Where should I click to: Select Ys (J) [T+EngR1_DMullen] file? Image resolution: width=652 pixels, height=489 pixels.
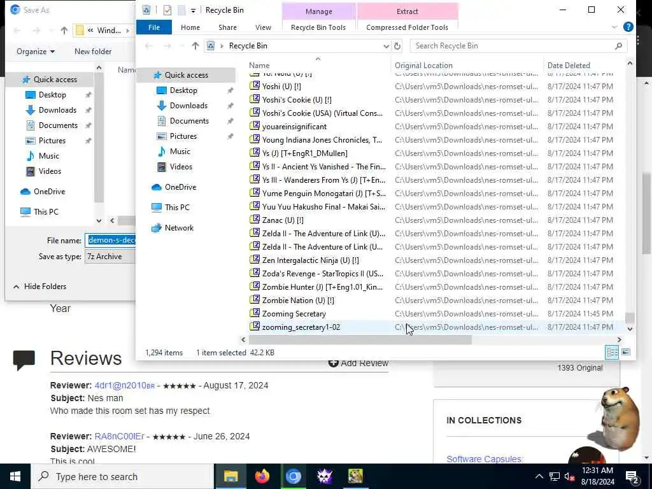pyautogui.click(x=304, y=153)
